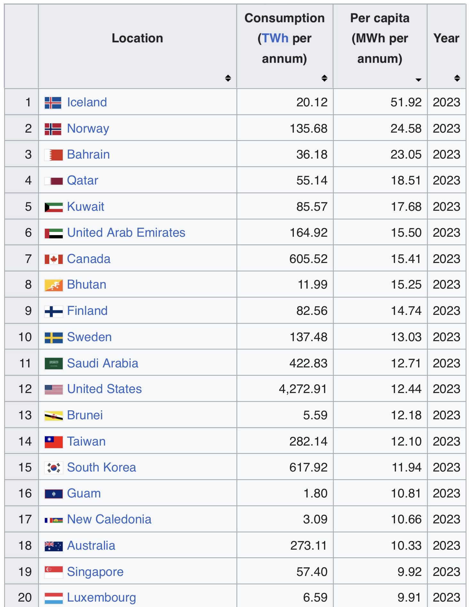469x607 pixels.
Task: Go to the Taiwan article link
Action: [86, 442]
